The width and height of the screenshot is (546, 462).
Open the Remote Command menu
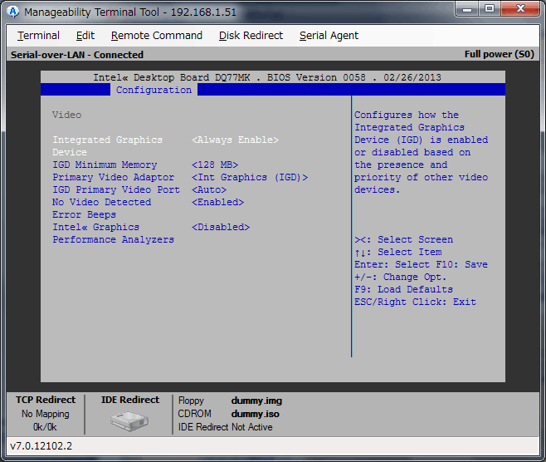point(156,36)
